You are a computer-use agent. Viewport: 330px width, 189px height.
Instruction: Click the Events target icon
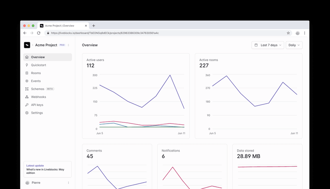pos(27,81)
